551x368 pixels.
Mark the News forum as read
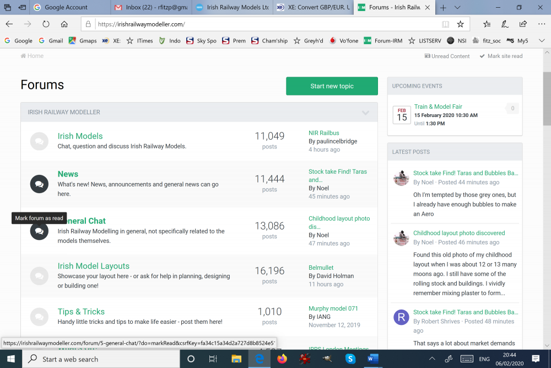pos(39,184)
